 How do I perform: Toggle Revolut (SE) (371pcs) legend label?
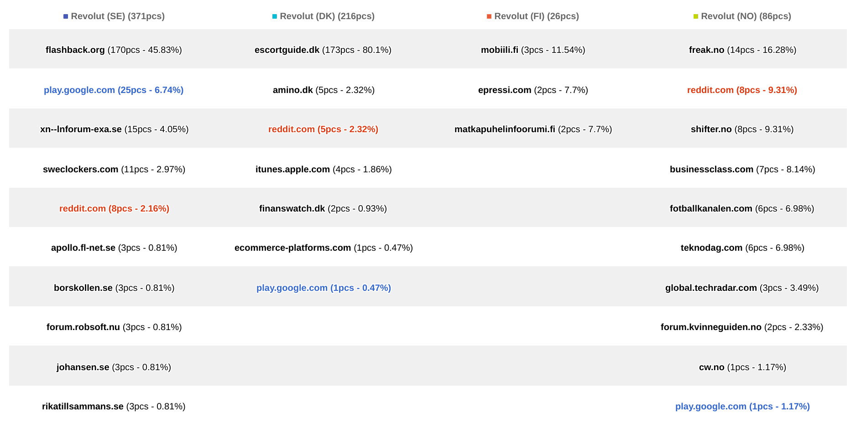click(118, 16)
